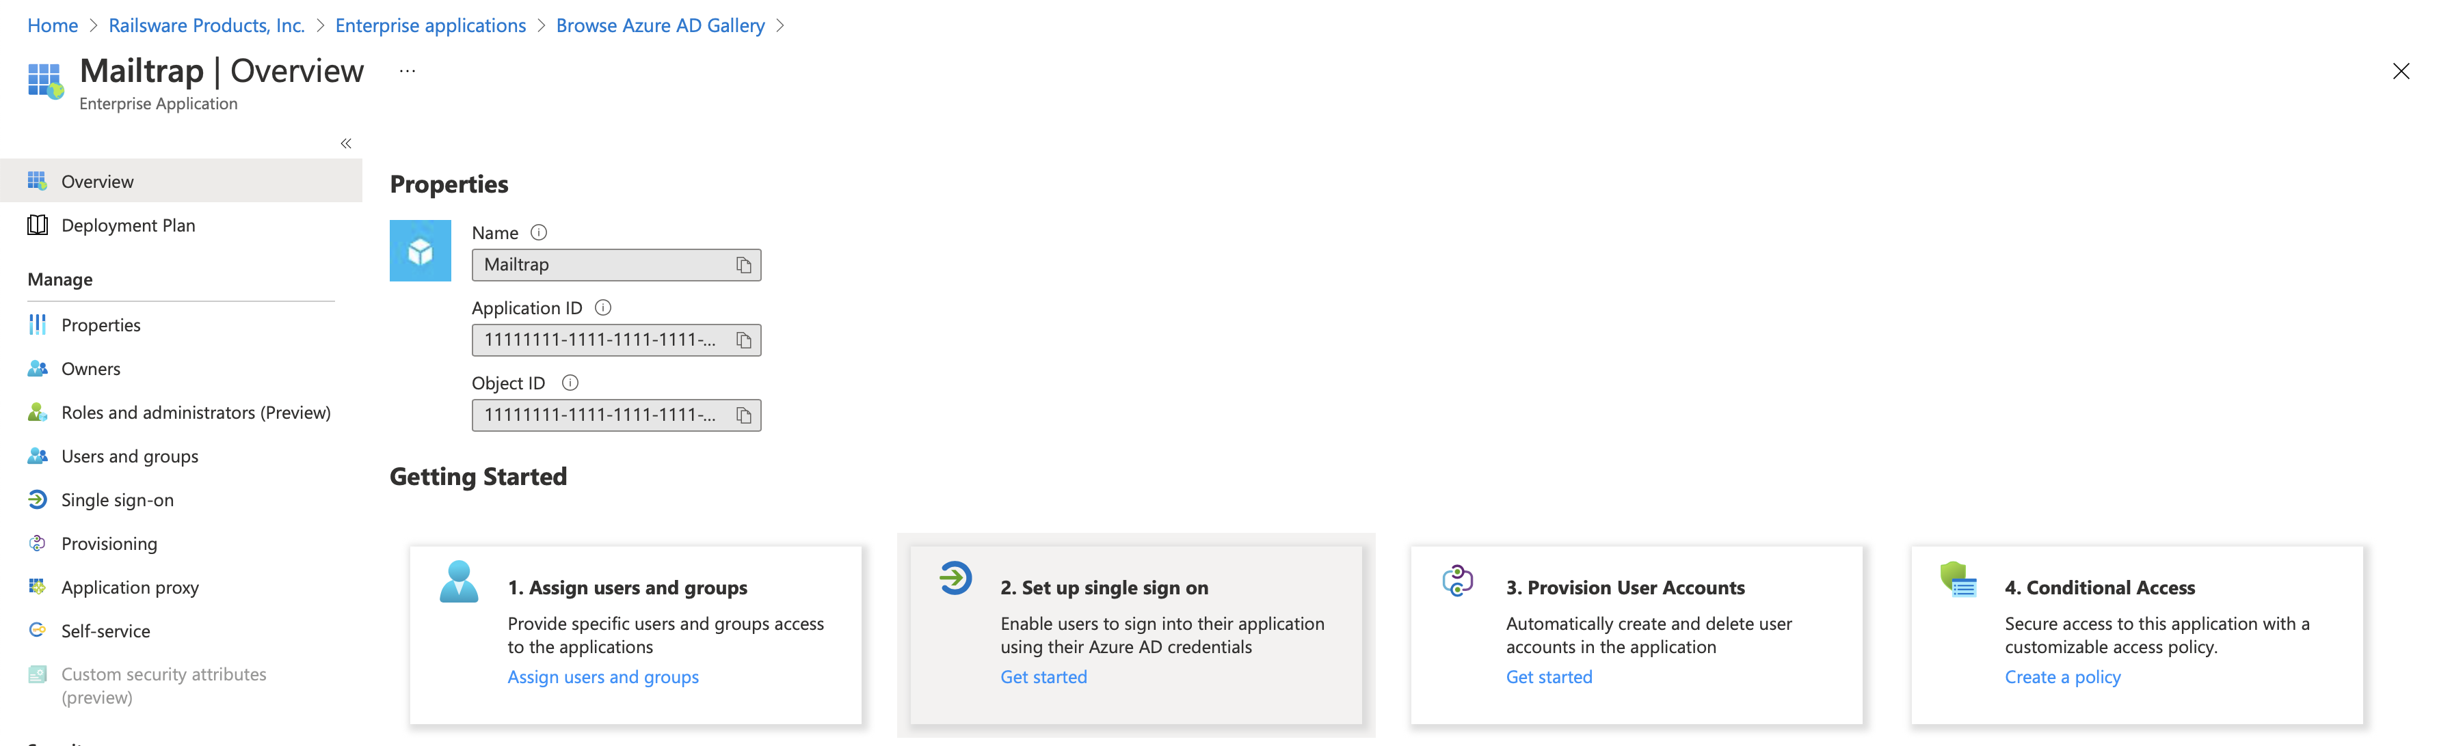Copy the Object ID to clipboard
The height and width of the screenshot is (746, 2437).
[743, 415]
